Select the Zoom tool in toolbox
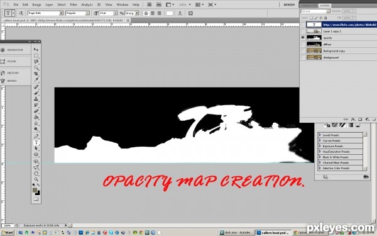Screen dimensions: 377x236 click(x=36, y=179)
